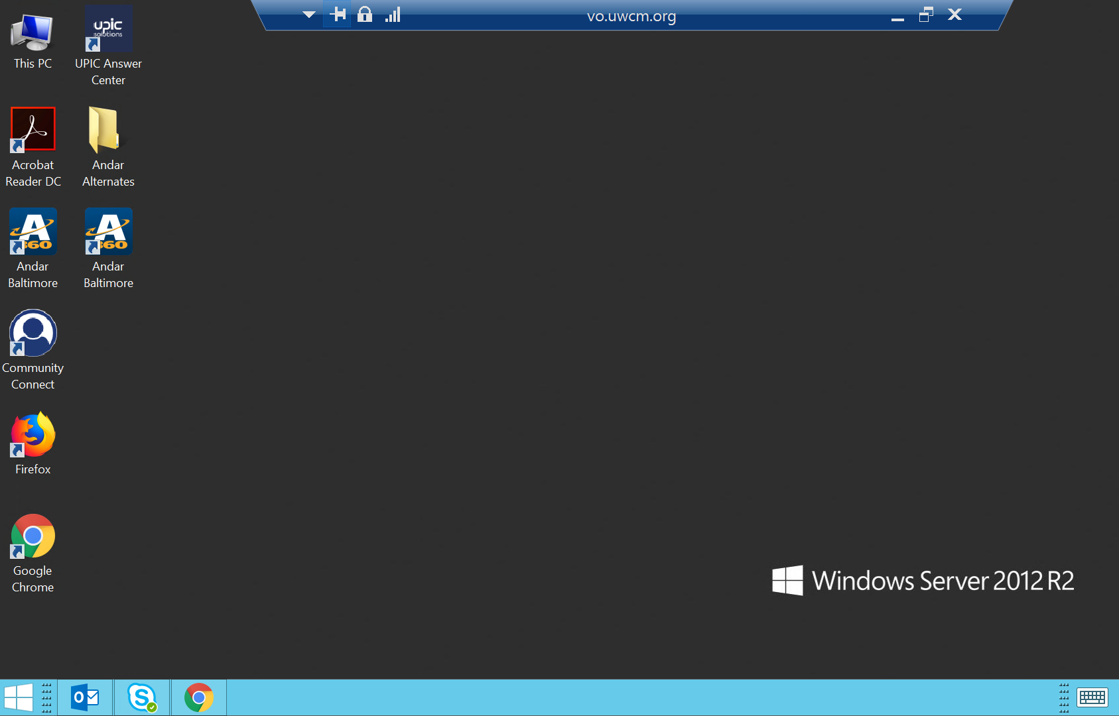1119x716 pixels.
Task: Open Outlook from the taskbar
Action: 85,697
